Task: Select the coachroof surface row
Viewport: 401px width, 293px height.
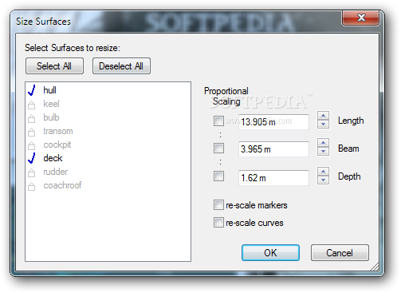Action: click(x=108, y=185)
